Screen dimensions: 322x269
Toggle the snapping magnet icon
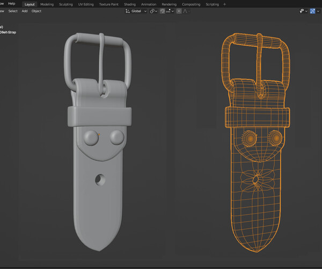pos(162,11)
